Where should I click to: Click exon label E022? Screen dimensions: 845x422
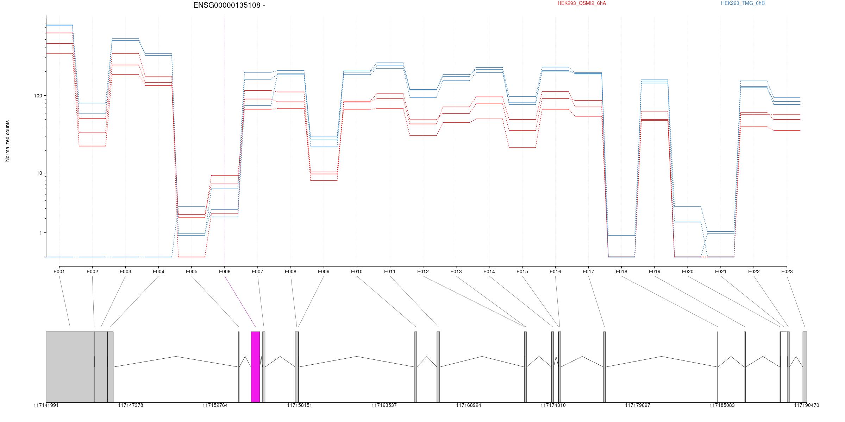[x=754, y=271]
